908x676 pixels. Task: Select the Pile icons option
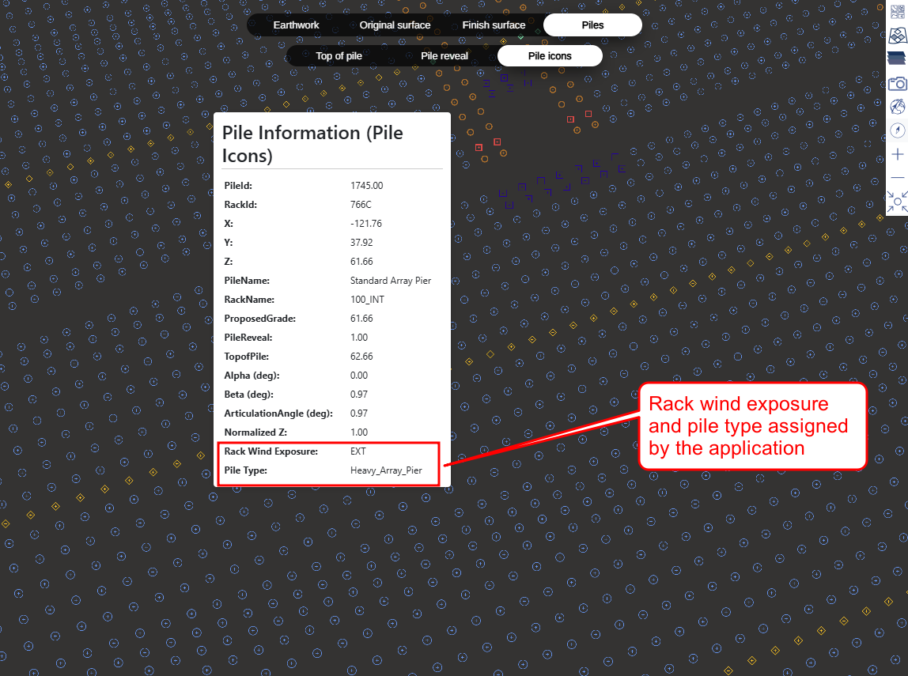(x=550, y=55)
